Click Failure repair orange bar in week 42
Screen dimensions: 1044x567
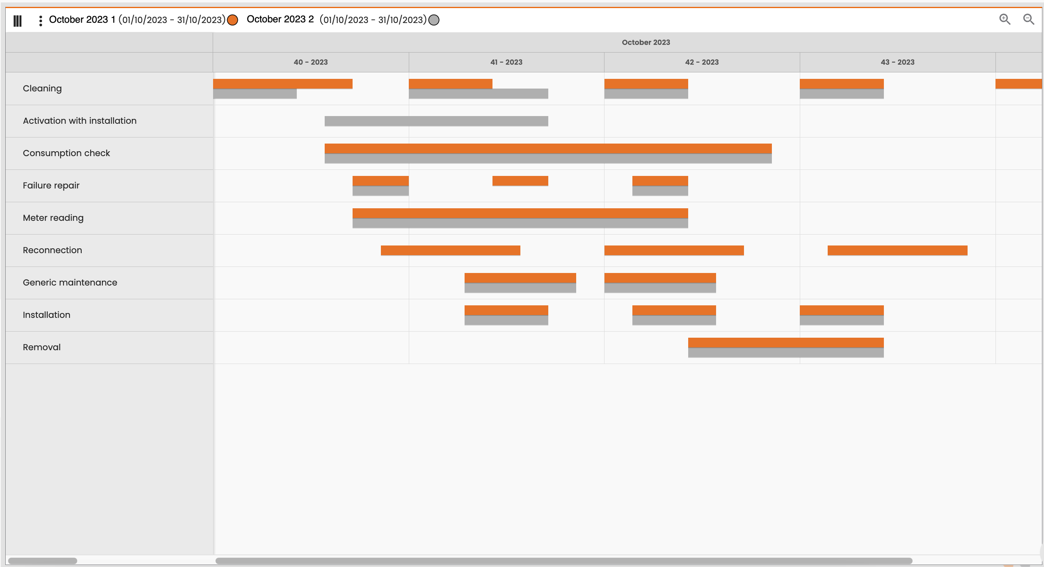(x=660, y=181)
